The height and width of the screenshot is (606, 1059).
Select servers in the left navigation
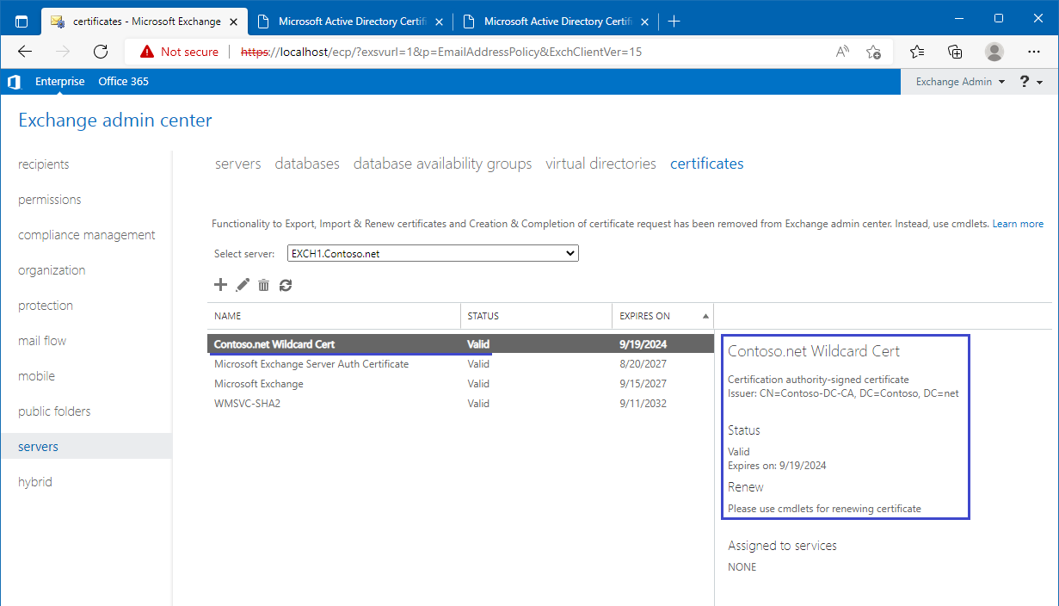click(86, 447)
